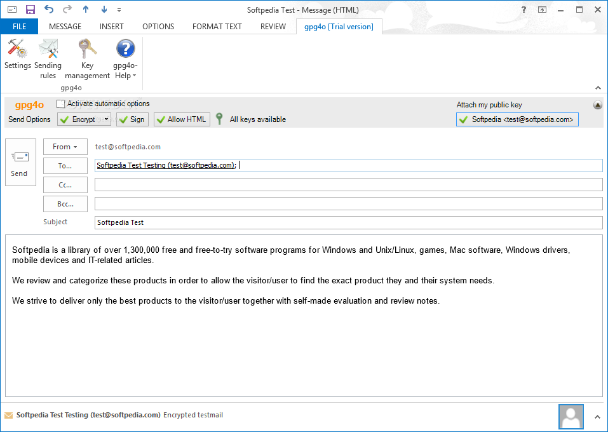Enable Activate automatic options checkbox
Viewport: 608px width, 432px height.
(x=60, y=104)
